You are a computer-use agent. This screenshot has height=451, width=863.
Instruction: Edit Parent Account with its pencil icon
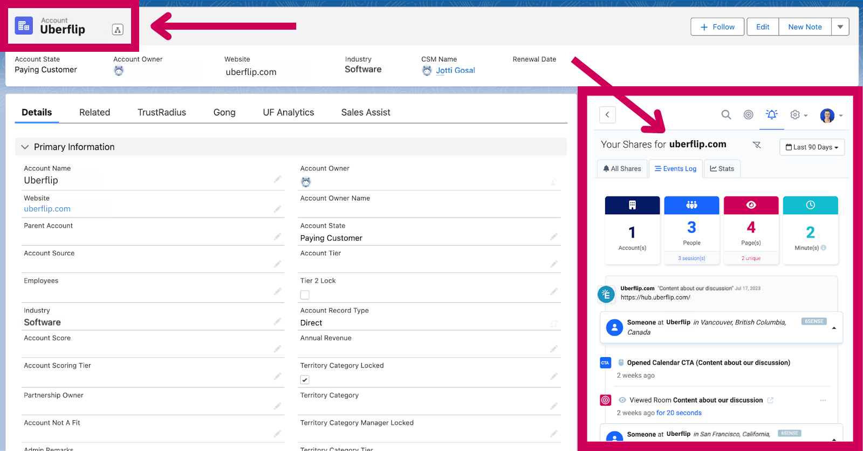click(x=277, y=236)
